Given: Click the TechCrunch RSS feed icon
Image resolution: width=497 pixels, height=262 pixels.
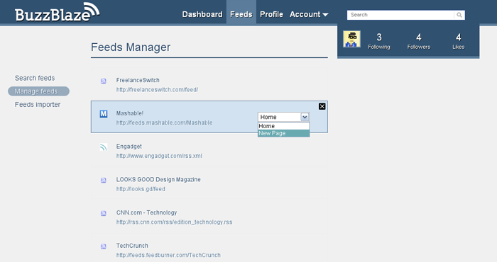Looking at the screenshot, I should pos(104,246).
